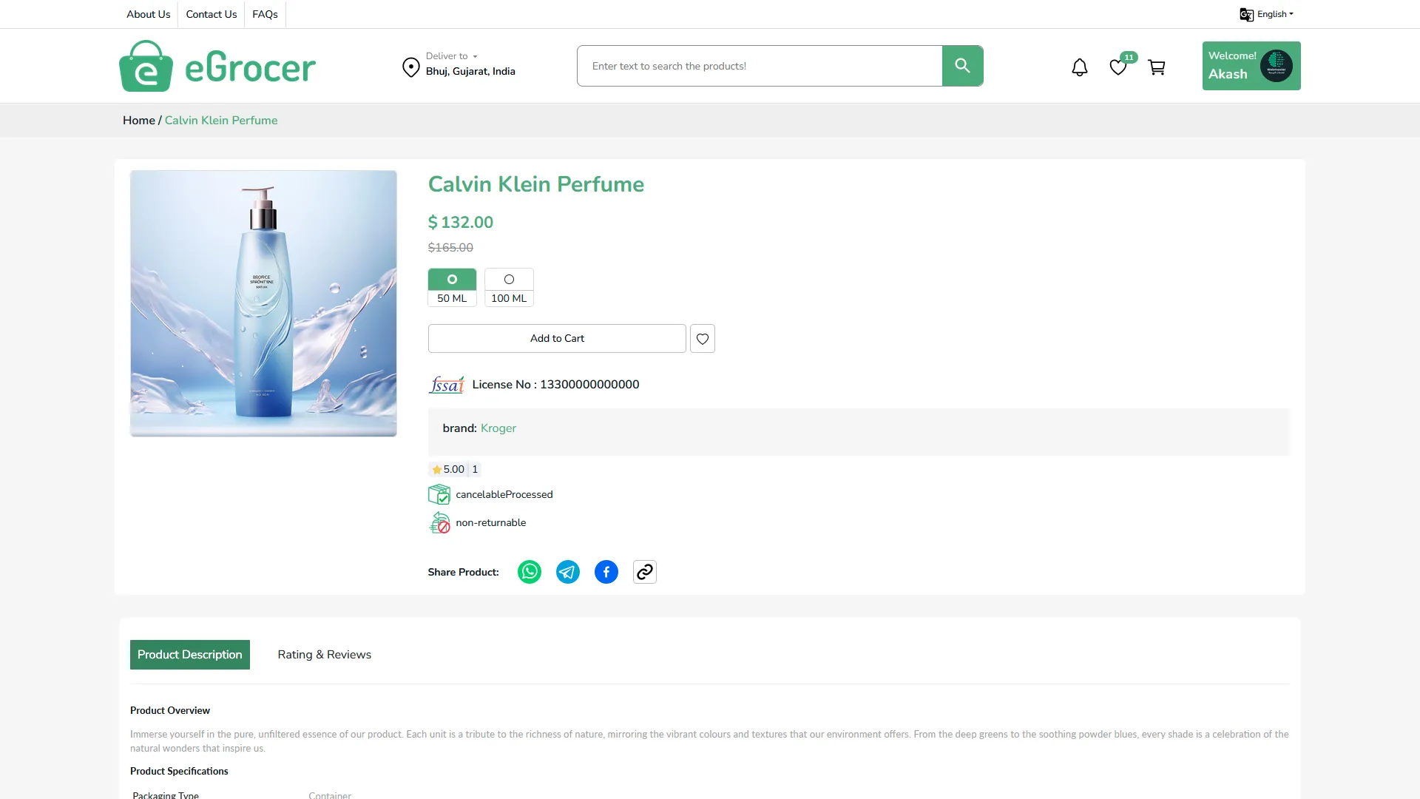
Task: Click the Add to Cart button
Action: (557, 339)
